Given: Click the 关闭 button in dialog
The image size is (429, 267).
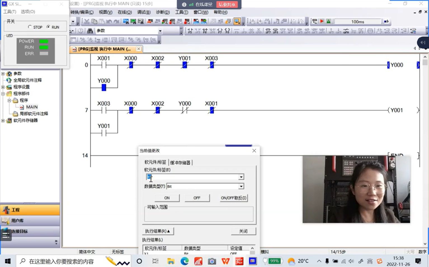Looking at the screenshot, I should click(x=243, y=231).
